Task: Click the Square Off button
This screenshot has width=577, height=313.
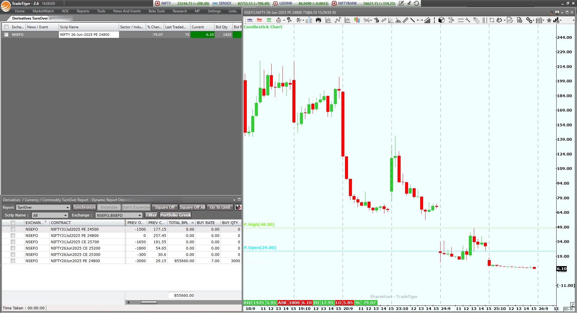Action: coord(165,207)
